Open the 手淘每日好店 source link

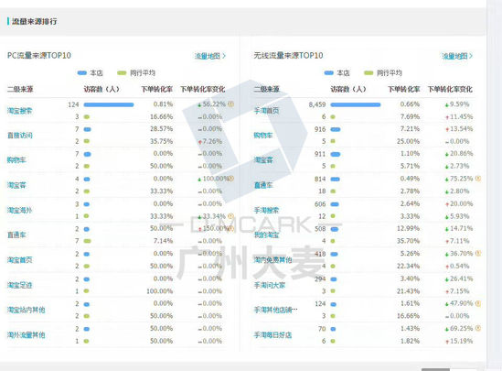click(272, 335)
